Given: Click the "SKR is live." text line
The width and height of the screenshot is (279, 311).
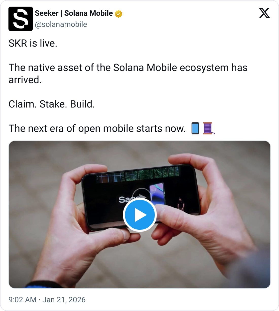Looking at the screenshot, I should [33, 43].
